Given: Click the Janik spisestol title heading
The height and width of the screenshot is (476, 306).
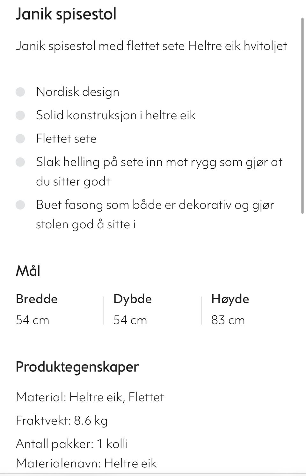Looking at the screenshot, I should [66, 14].
